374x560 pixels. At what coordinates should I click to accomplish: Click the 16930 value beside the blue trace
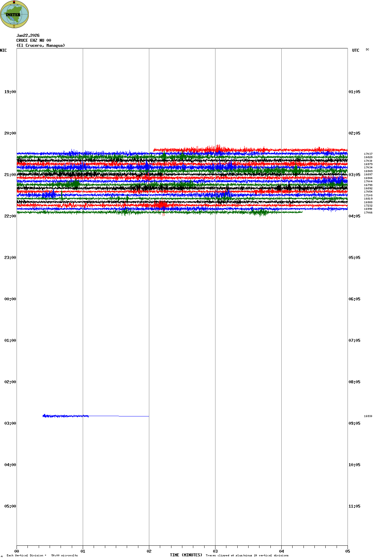tap(368, 416)
